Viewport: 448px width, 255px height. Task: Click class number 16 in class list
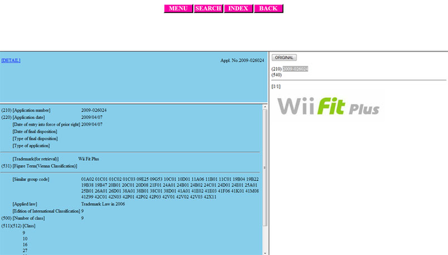click(25, 245)
